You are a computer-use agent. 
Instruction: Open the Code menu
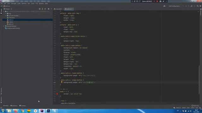pyautogui.click(x=19, y=3)
